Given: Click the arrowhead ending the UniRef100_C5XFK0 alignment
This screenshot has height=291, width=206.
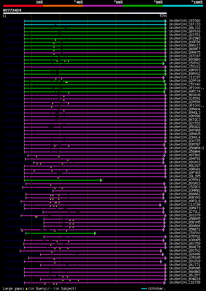Looking at the screenshot, I should (95, 233).
